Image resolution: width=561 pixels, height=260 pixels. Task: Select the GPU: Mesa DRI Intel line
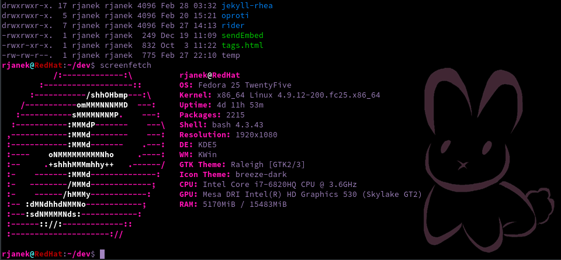[301, 195]
